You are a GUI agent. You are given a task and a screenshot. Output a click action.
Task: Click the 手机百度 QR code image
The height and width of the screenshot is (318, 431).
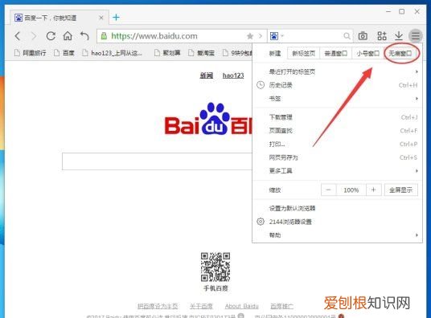click(x=215, y=267)
